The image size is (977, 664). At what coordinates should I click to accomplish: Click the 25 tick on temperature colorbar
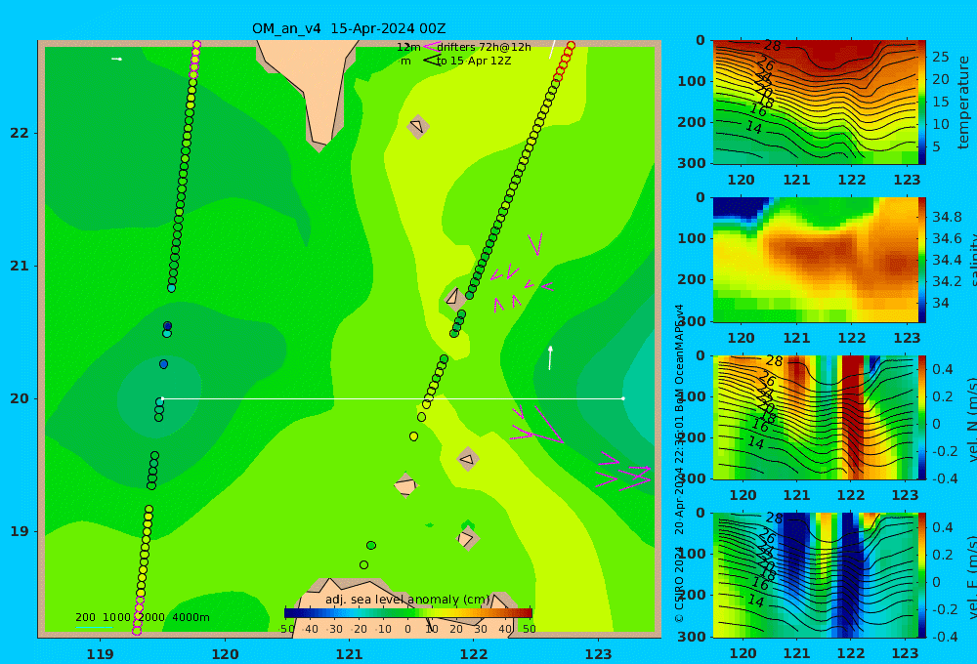940,57
